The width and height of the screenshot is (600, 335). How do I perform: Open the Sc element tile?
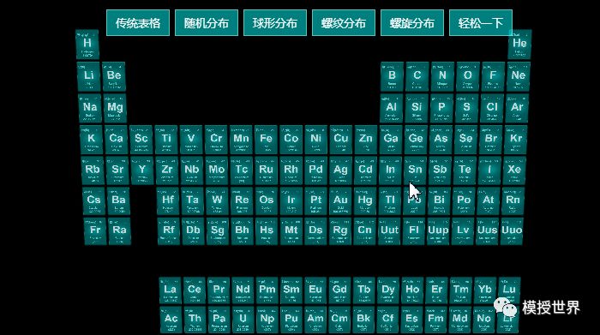click(x=141, y=140)
